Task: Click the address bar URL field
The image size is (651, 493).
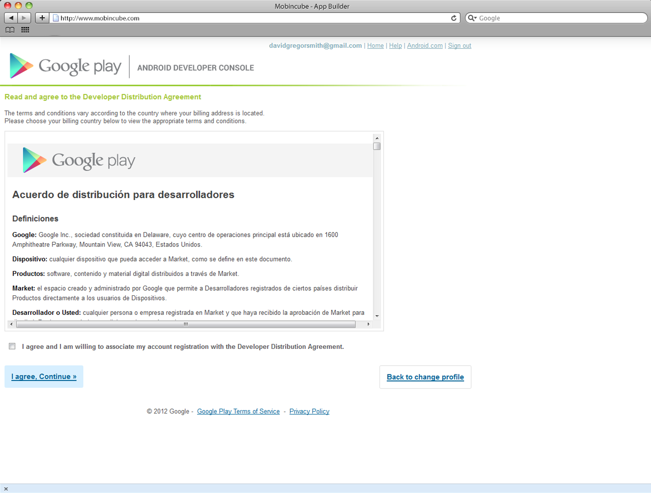Action: [255, 18]
